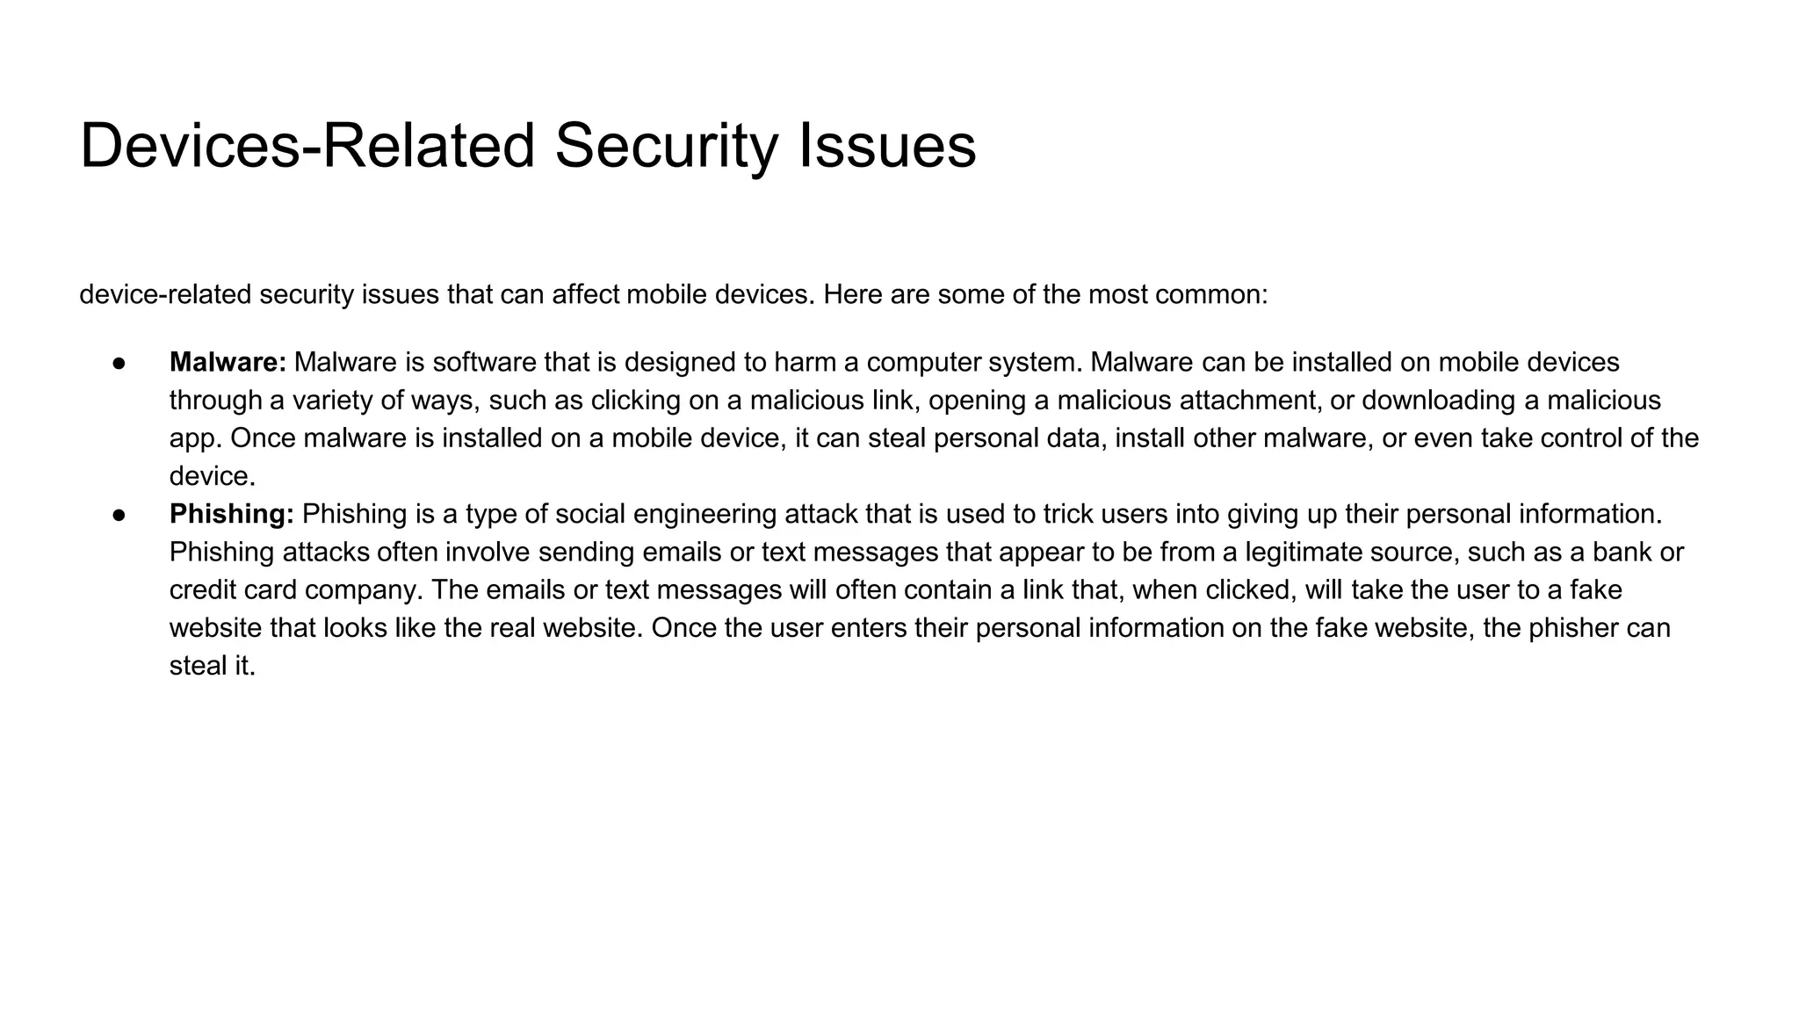Select the bold Malware: heading
Screen dimensions: 1799x1012
[228, 362]
